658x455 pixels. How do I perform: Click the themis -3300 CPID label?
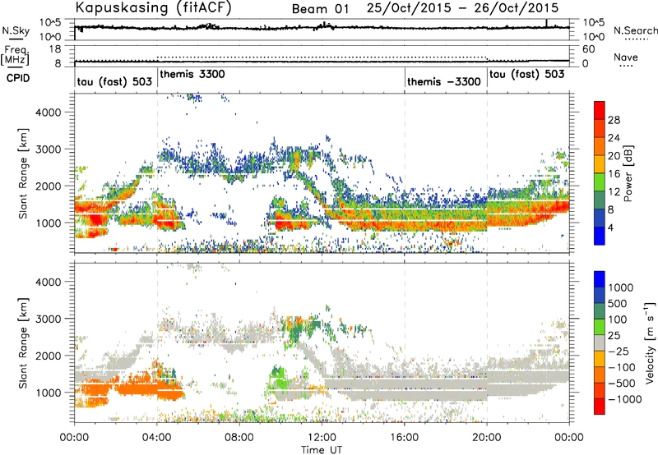pos(444,81)
